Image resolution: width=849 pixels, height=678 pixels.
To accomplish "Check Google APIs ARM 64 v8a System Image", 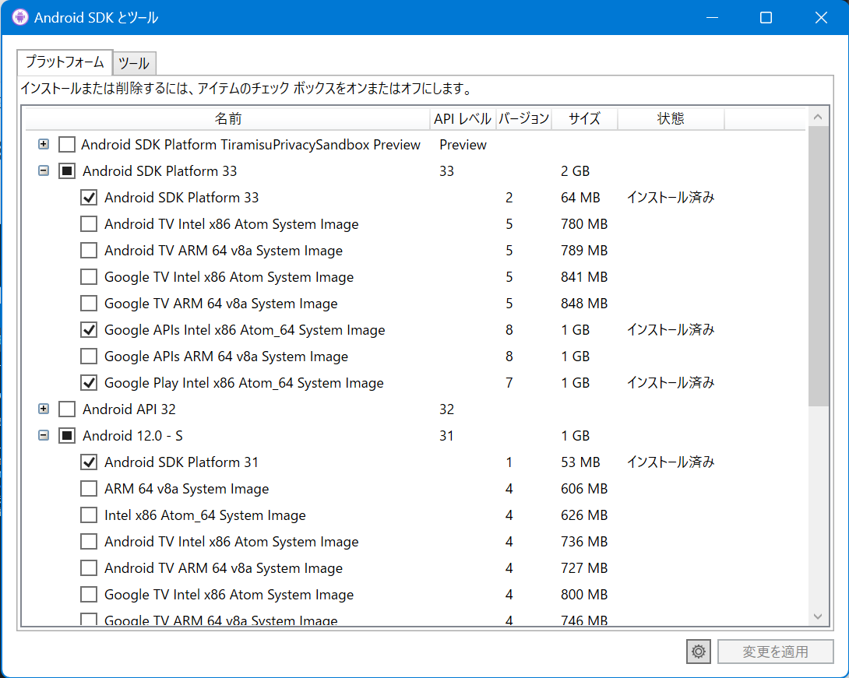I will [89, 357].
